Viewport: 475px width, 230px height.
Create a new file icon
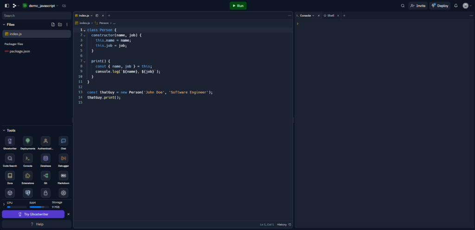point(53,25)
